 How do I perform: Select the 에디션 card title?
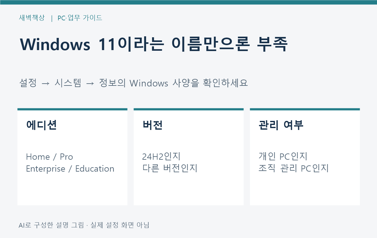point(41,125)
